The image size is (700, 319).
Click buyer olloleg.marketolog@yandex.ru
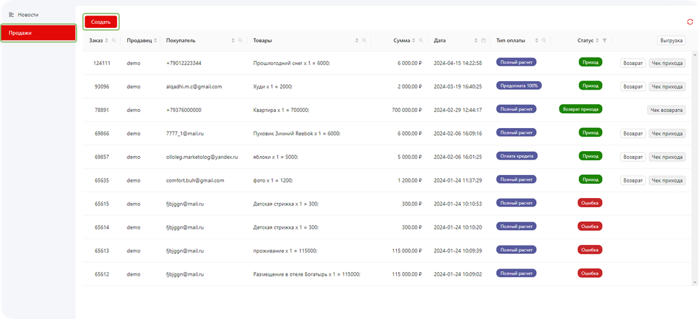(x=202, y=157)
